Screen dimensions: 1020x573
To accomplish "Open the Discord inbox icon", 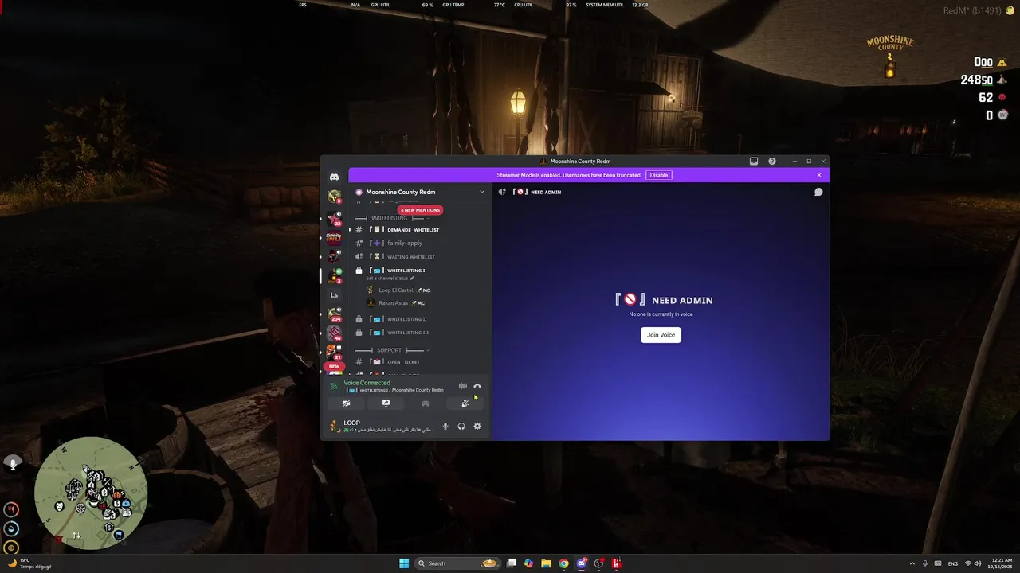I will click(754, 161).
